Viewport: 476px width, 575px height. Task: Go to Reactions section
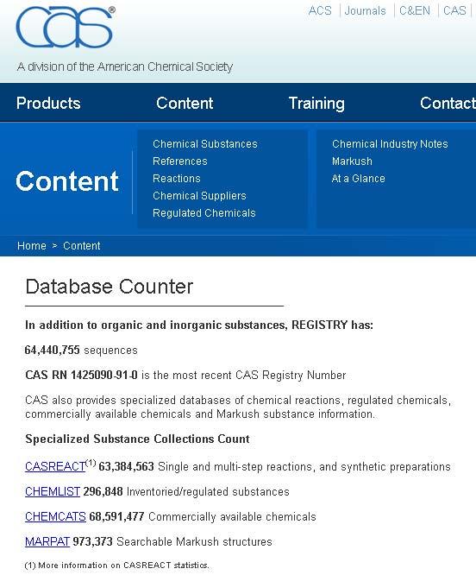(177, 178)
